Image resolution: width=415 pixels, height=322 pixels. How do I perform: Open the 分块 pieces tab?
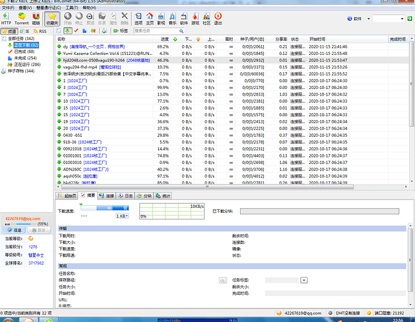point(144,196)
